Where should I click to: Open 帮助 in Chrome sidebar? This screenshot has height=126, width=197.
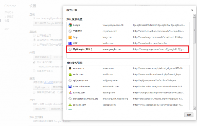(x=7, y=29)
